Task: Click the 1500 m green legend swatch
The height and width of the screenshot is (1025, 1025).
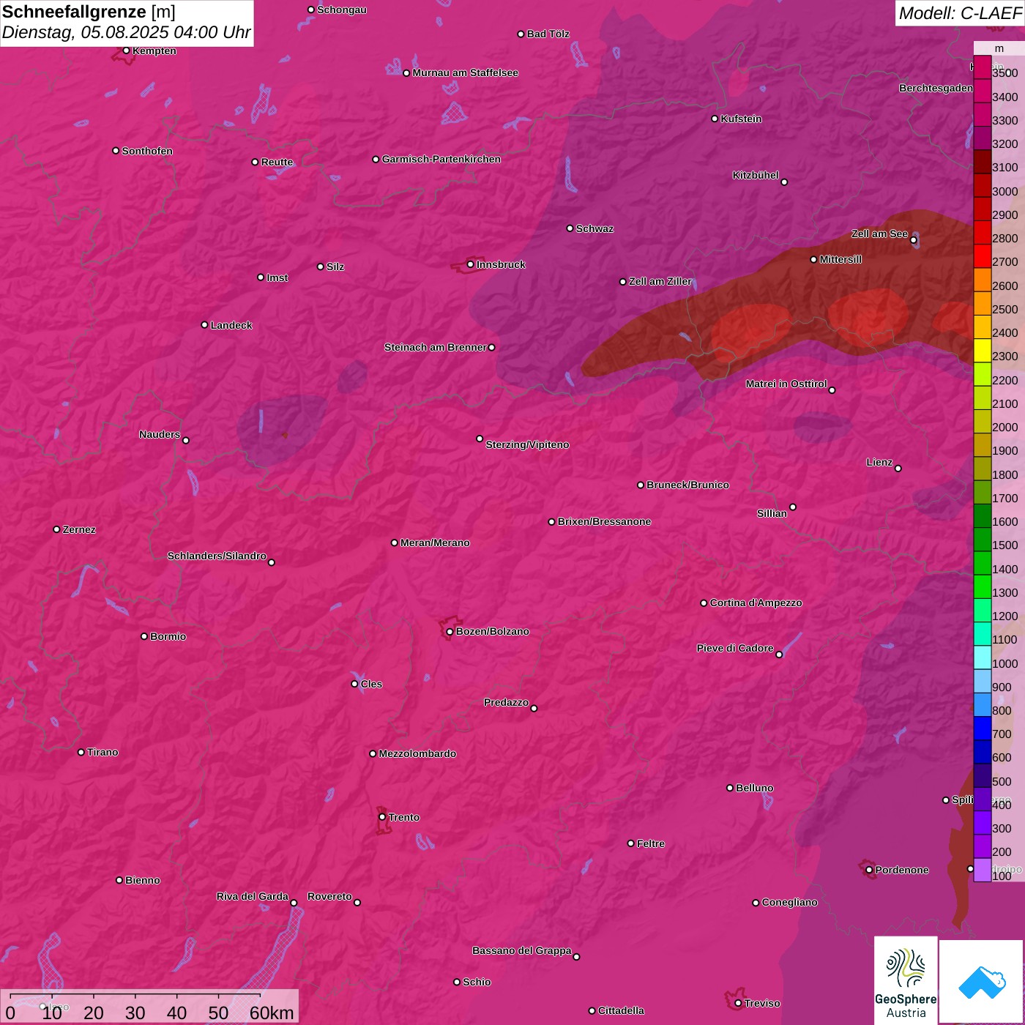Action: tap(983, 540)
